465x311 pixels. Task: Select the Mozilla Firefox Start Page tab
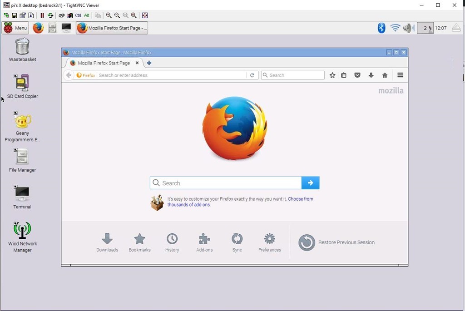pos(104,63)
